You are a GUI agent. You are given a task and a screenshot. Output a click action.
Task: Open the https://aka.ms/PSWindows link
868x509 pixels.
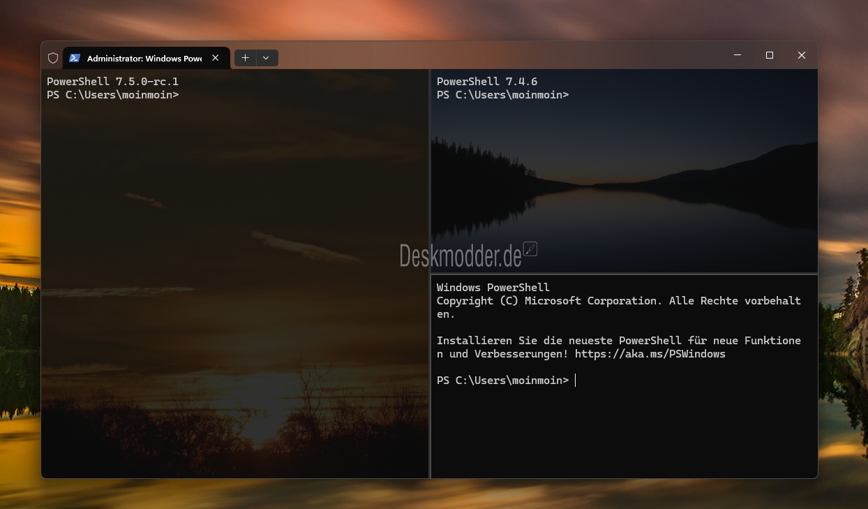(650, 354)
